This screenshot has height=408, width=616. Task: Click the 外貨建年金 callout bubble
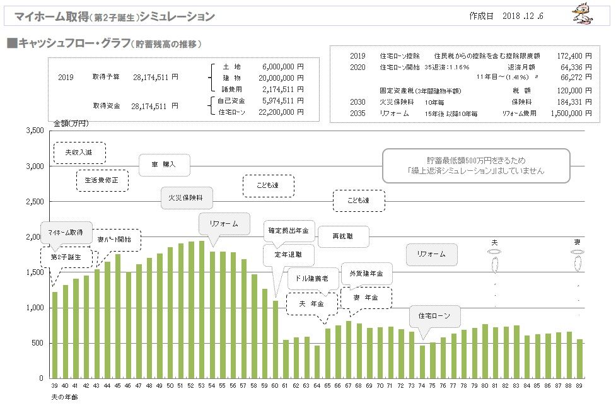(x=366, y=274)
